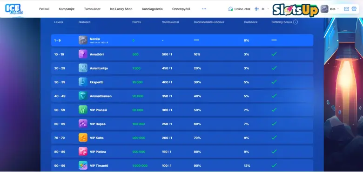This screenshot has width=363, height=172.
Task: Select the 90% reload bonus value
Action: point(197,166)
